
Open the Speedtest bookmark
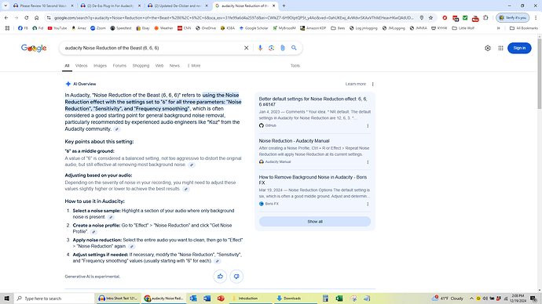[121, 28]
